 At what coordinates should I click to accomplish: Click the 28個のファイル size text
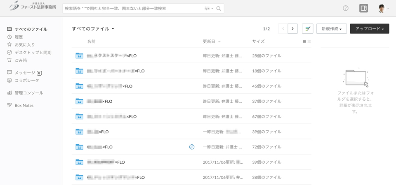[267, 55]
